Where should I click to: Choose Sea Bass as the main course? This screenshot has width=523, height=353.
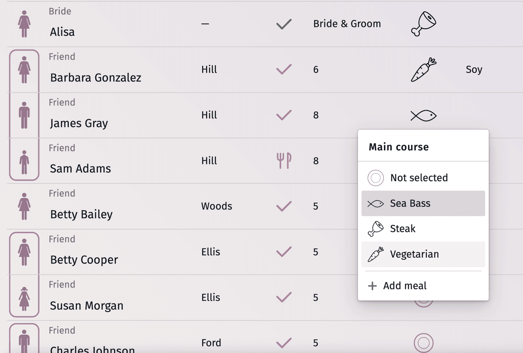click(x=410, y=203)
